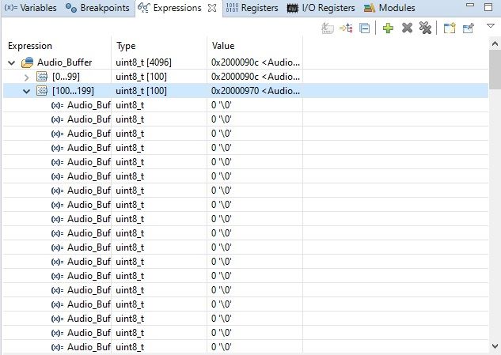Image resolution: width=501 pixels, height=355 pixels.
Task: Close the Expressions tab with its X
Action: coord(212,8)
